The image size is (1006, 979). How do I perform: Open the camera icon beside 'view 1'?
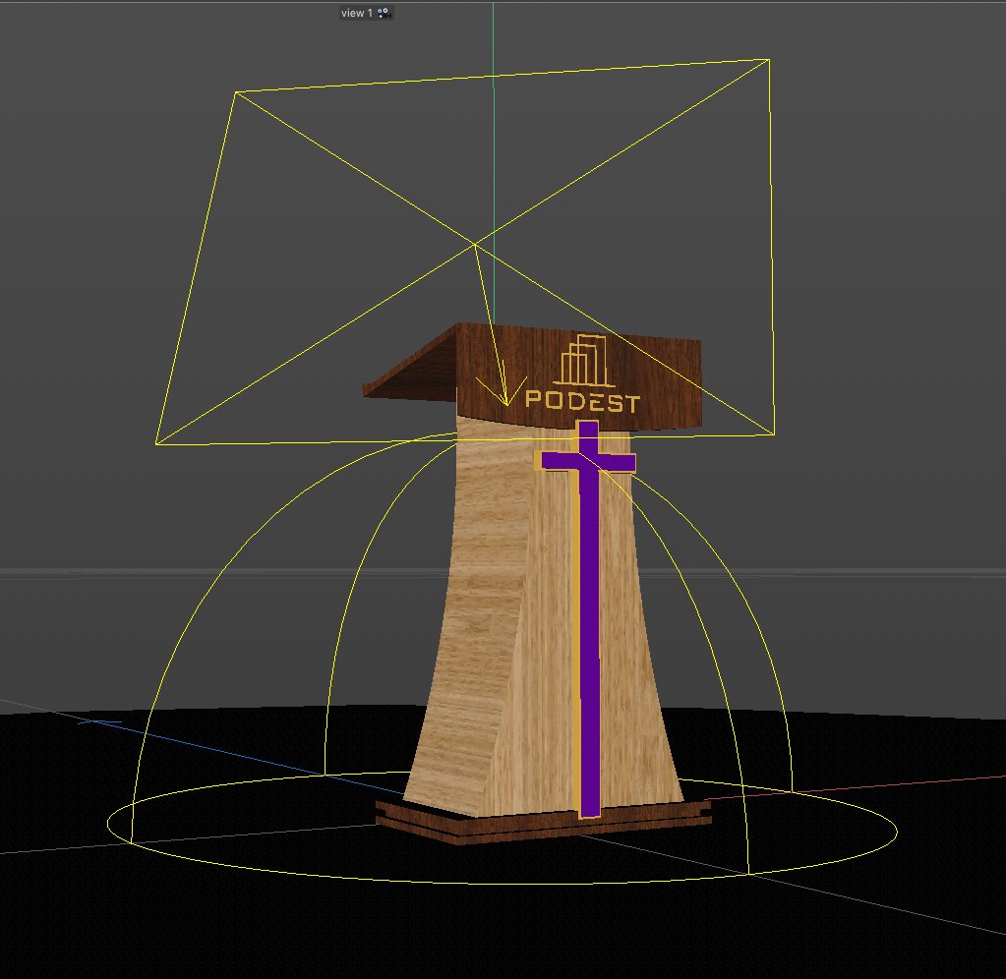click(x=385, y=13)
